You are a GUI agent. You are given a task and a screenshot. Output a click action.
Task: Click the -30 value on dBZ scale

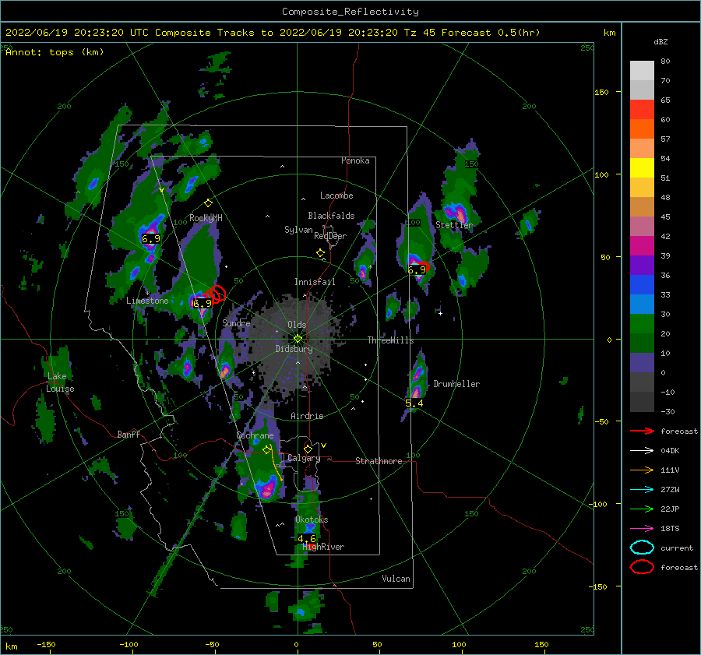pyautogui.click(x=668, y=411)
